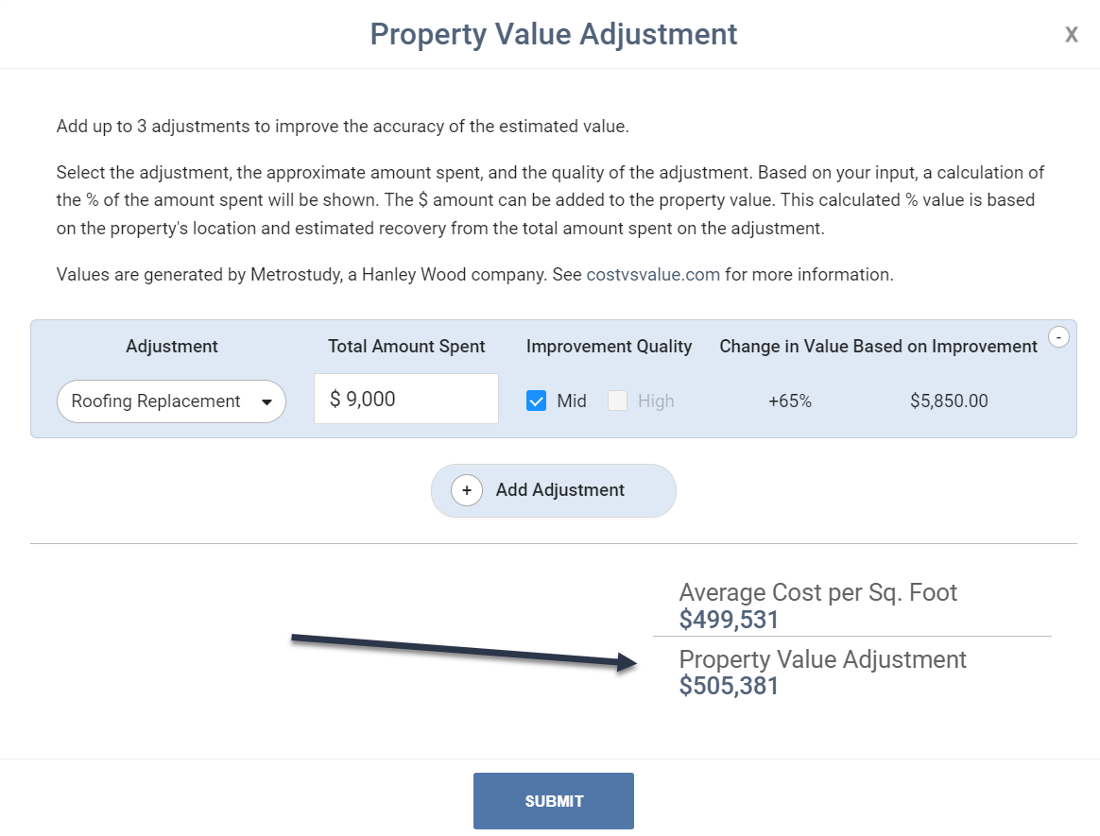Submit the property value adjustment
This screenshot has height=836, width=1100.
(x=553, y=801)
